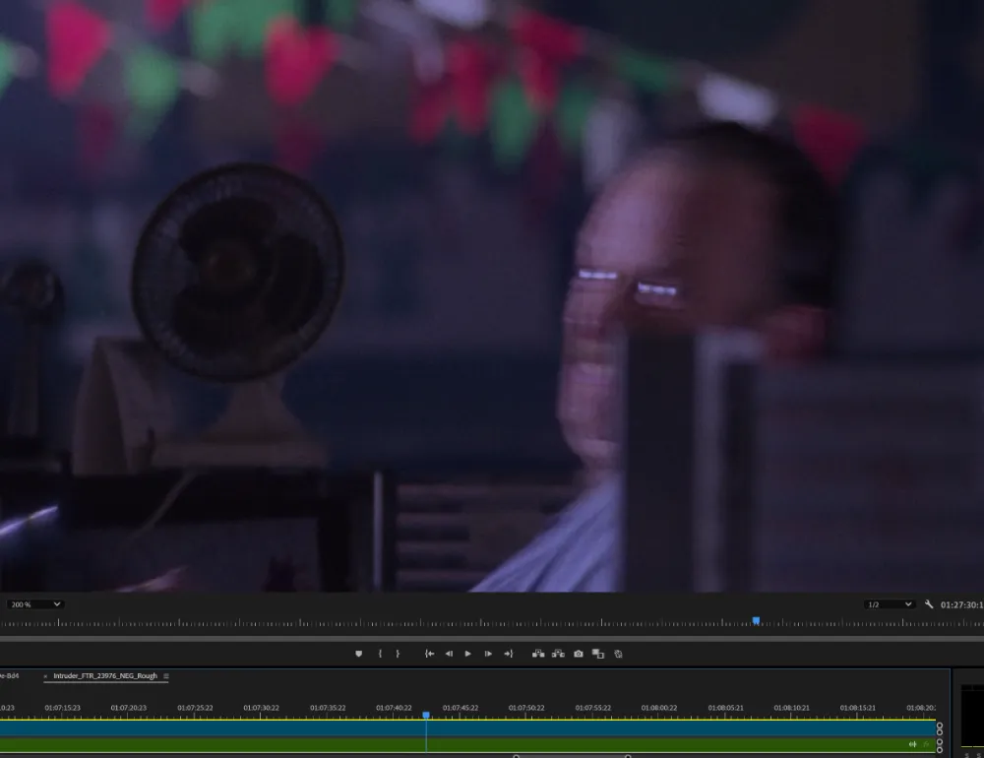Click the timeline playhead at 01:07:42
The height and width of the screenshot is (758, 984).
[x=426, y=716]
